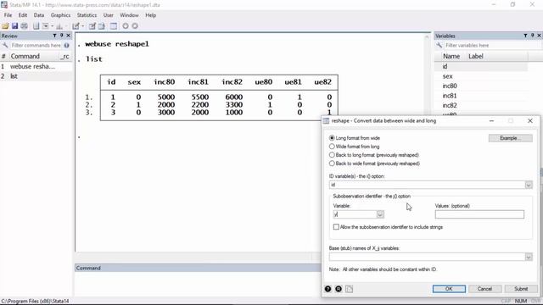Click the Example... button
The width and height of the screenshot is (543, 305).
pyautogui.click(x=511, y=138)
